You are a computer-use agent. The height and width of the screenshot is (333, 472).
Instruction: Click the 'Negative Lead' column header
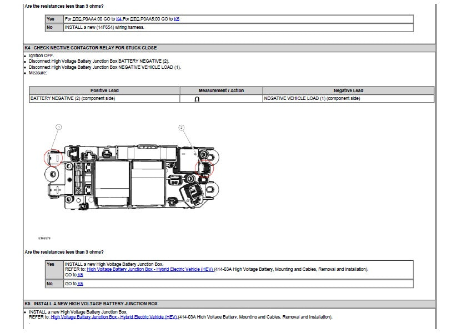(x=348, y=90)
